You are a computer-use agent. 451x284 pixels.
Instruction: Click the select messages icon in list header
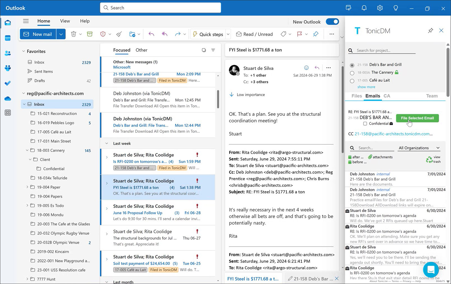click(204, 50)
